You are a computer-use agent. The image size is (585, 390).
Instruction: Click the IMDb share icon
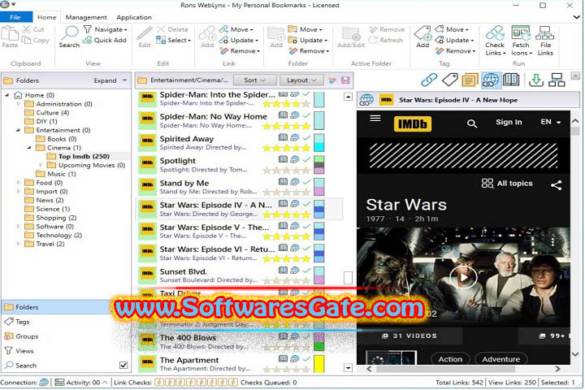[557, 184]
